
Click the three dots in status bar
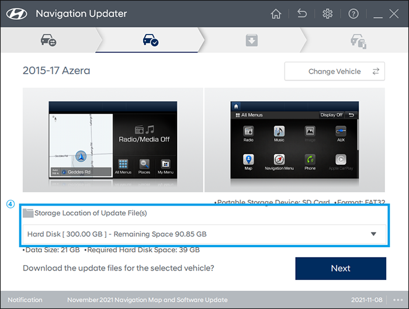tap(398, 300)
